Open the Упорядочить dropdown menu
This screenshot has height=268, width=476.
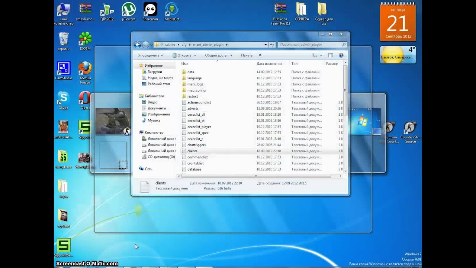150,55
